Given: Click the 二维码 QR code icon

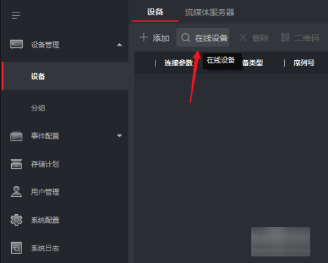Looking at the screenshot, I should (x=285, y=37).
